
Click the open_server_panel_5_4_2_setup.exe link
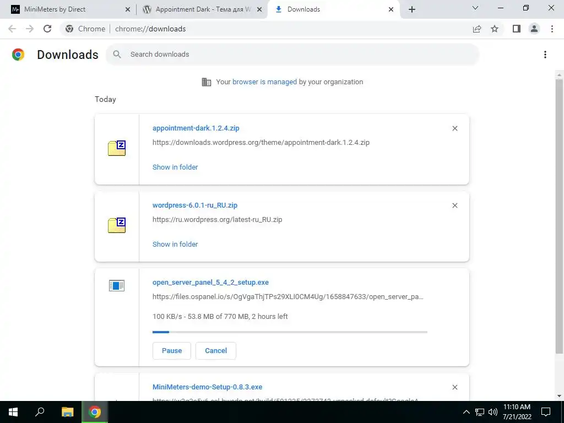coord(210,283)
